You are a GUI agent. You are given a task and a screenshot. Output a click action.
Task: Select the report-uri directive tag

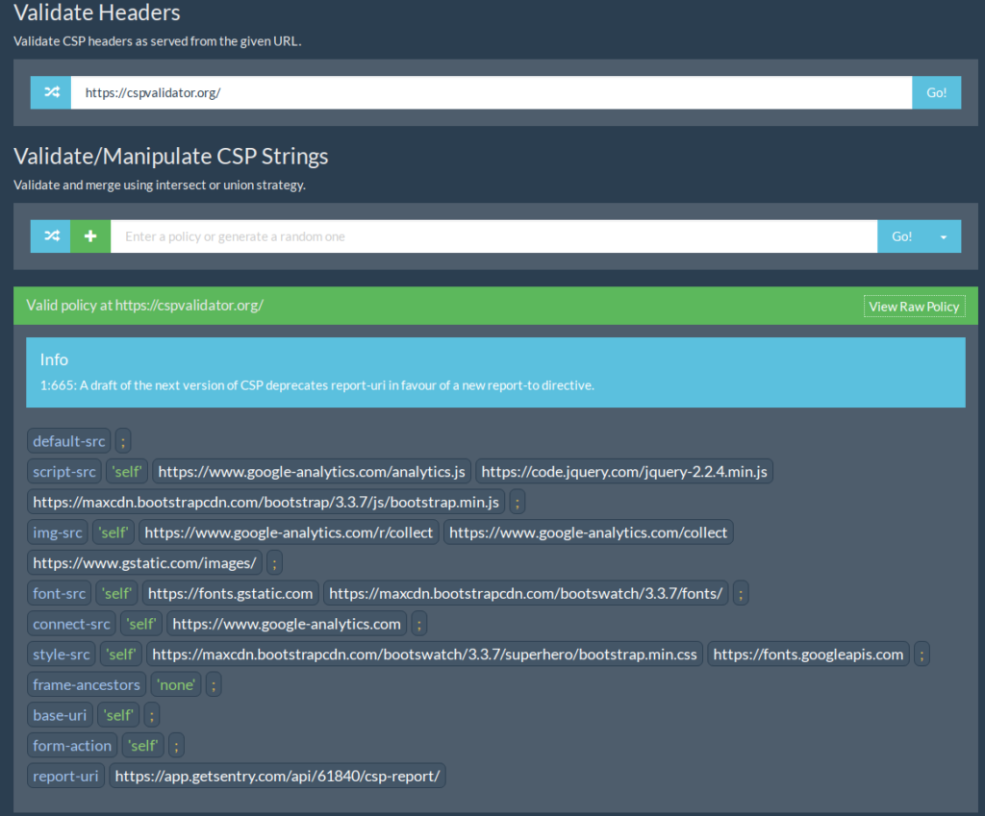click(x=65, y=776)
